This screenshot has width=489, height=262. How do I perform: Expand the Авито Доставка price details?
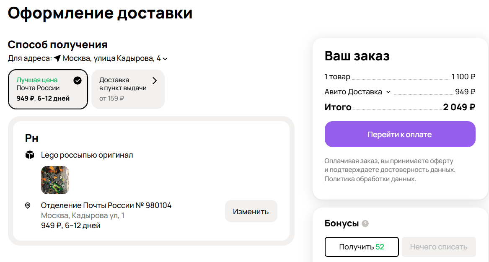[388, 92]
